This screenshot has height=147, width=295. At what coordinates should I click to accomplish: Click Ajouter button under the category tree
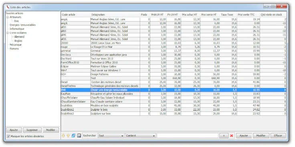pos(14,130)
